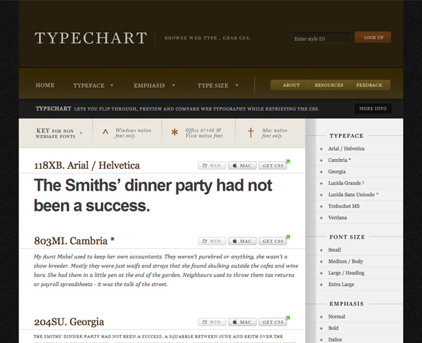The image size is (422, 343).
Task: Preview Cambria sample in MAC rendering
Action: (242, 241)
